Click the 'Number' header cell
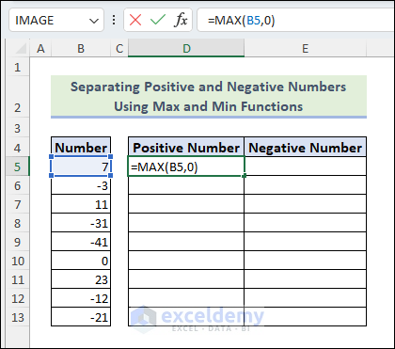The height and width of the screenshot is (349, 395). [81, 147]
